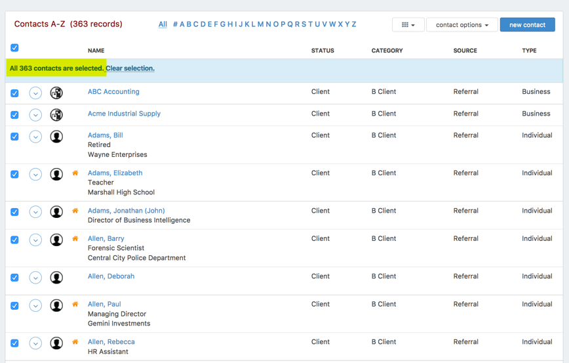Click the CATEGORY column header

(x=387, y=51)
